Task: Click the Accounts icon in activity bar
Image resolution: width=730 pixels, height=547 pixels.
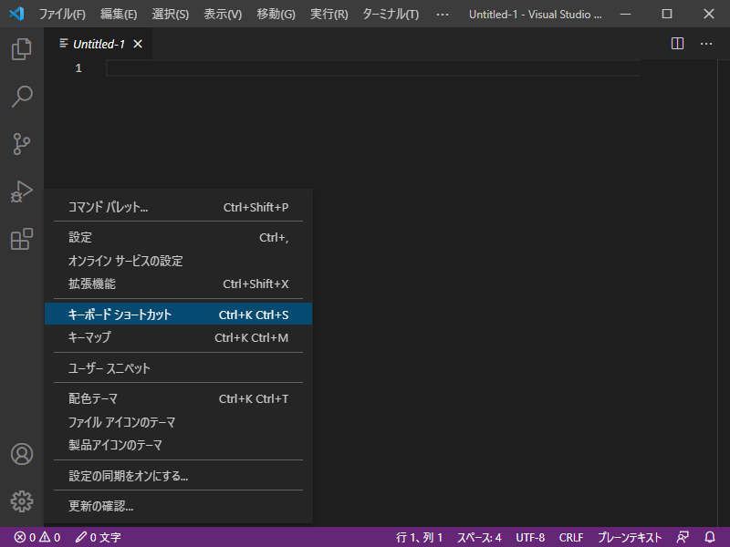Action: pyautogui.click(x=21, y=454)
